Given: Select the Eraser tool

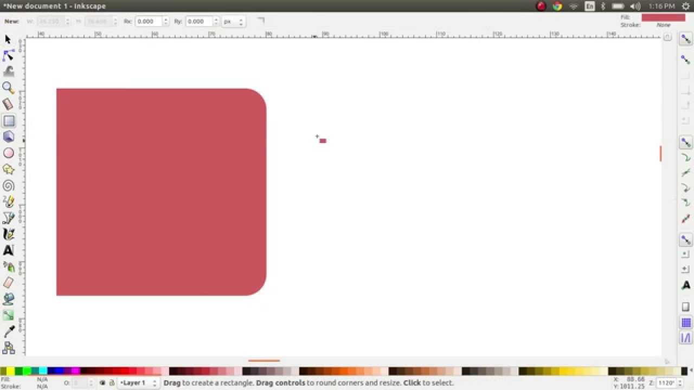Looking at the screenshot, I should point(8,283).
